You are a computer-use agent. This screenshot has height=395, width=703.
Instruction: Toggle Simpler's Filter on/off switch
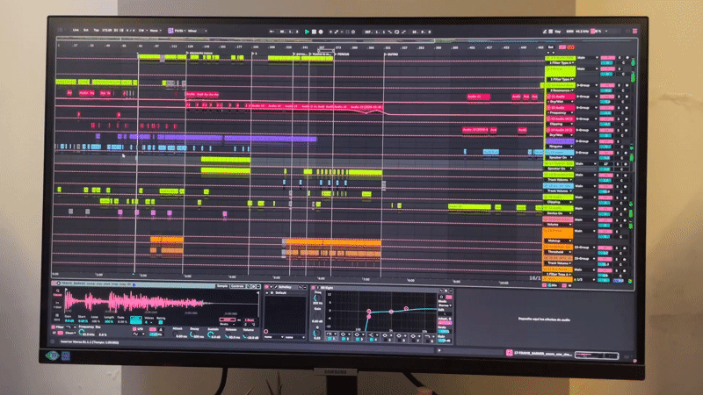point(54,327)
